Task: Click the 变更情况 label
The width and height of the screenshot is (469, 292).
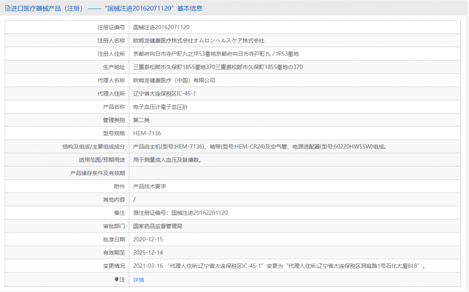Action: (114, 266)
